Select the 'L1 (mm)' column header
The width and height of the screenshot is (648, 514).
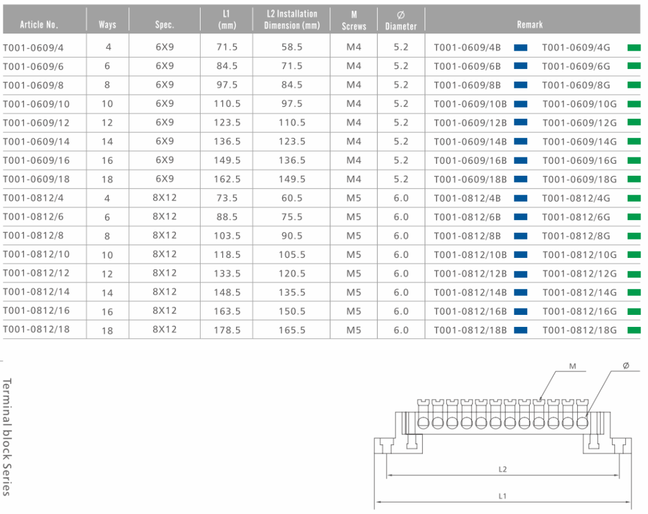[x=227, y=20]
